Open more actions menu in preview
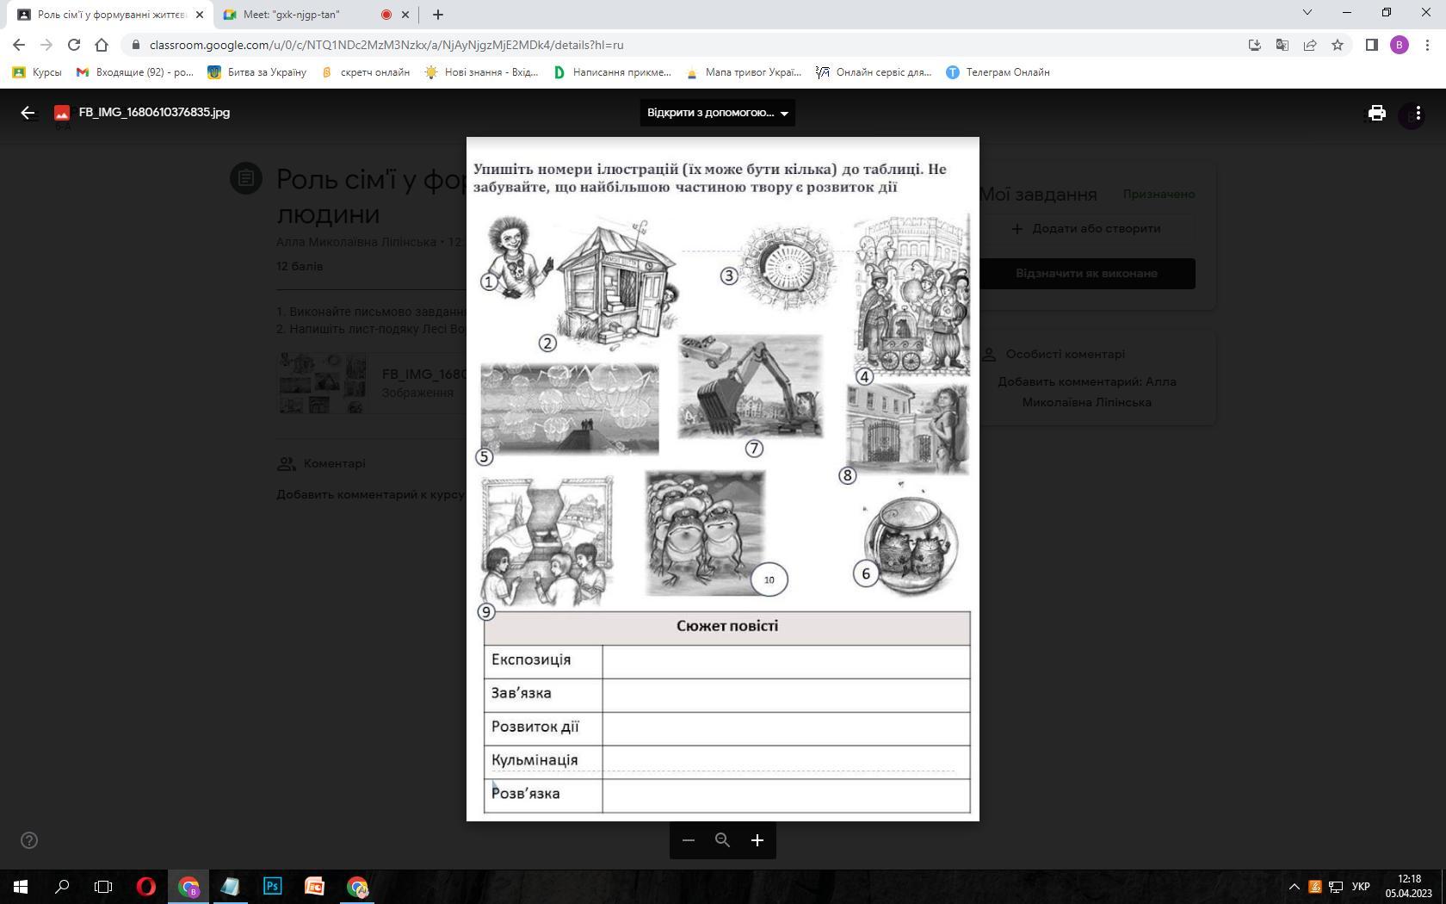This screenshot has height=904, width=1446. (x=1418, y=113)
